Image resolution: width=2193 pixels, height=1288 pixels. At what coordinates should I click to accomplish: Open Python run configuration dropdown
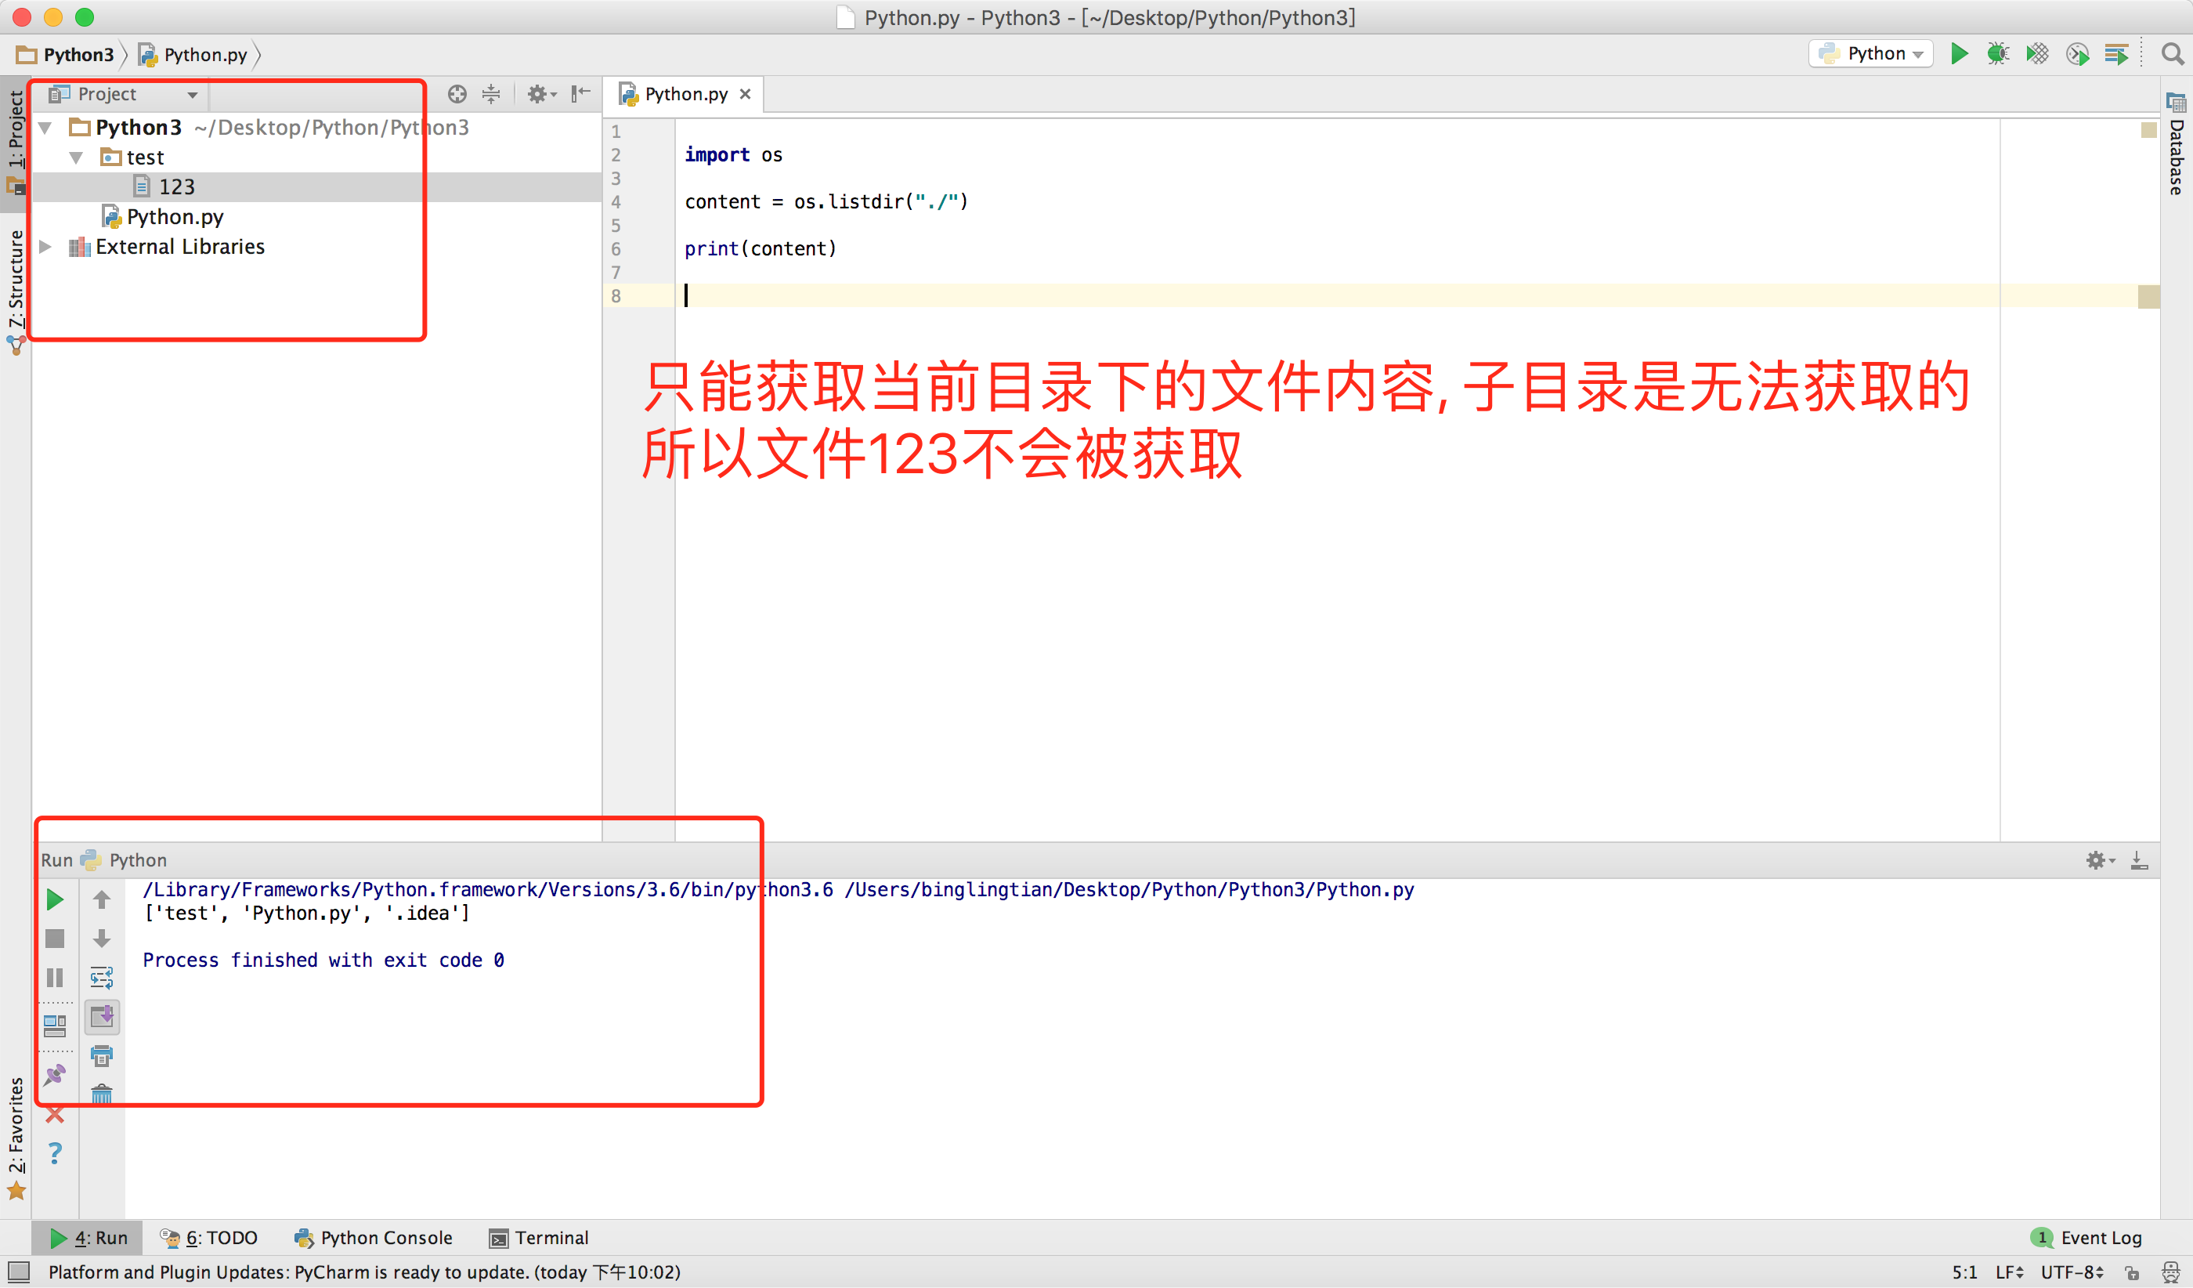point(1871,54)
